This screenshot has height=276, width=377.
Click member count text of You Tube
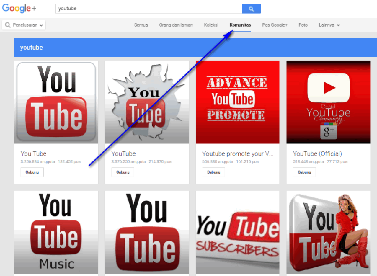click(38, 162)
